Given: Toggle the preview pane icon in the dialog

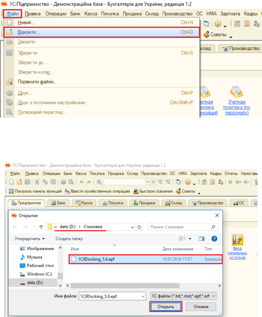Looking at the screenshot, I should 202,239.
